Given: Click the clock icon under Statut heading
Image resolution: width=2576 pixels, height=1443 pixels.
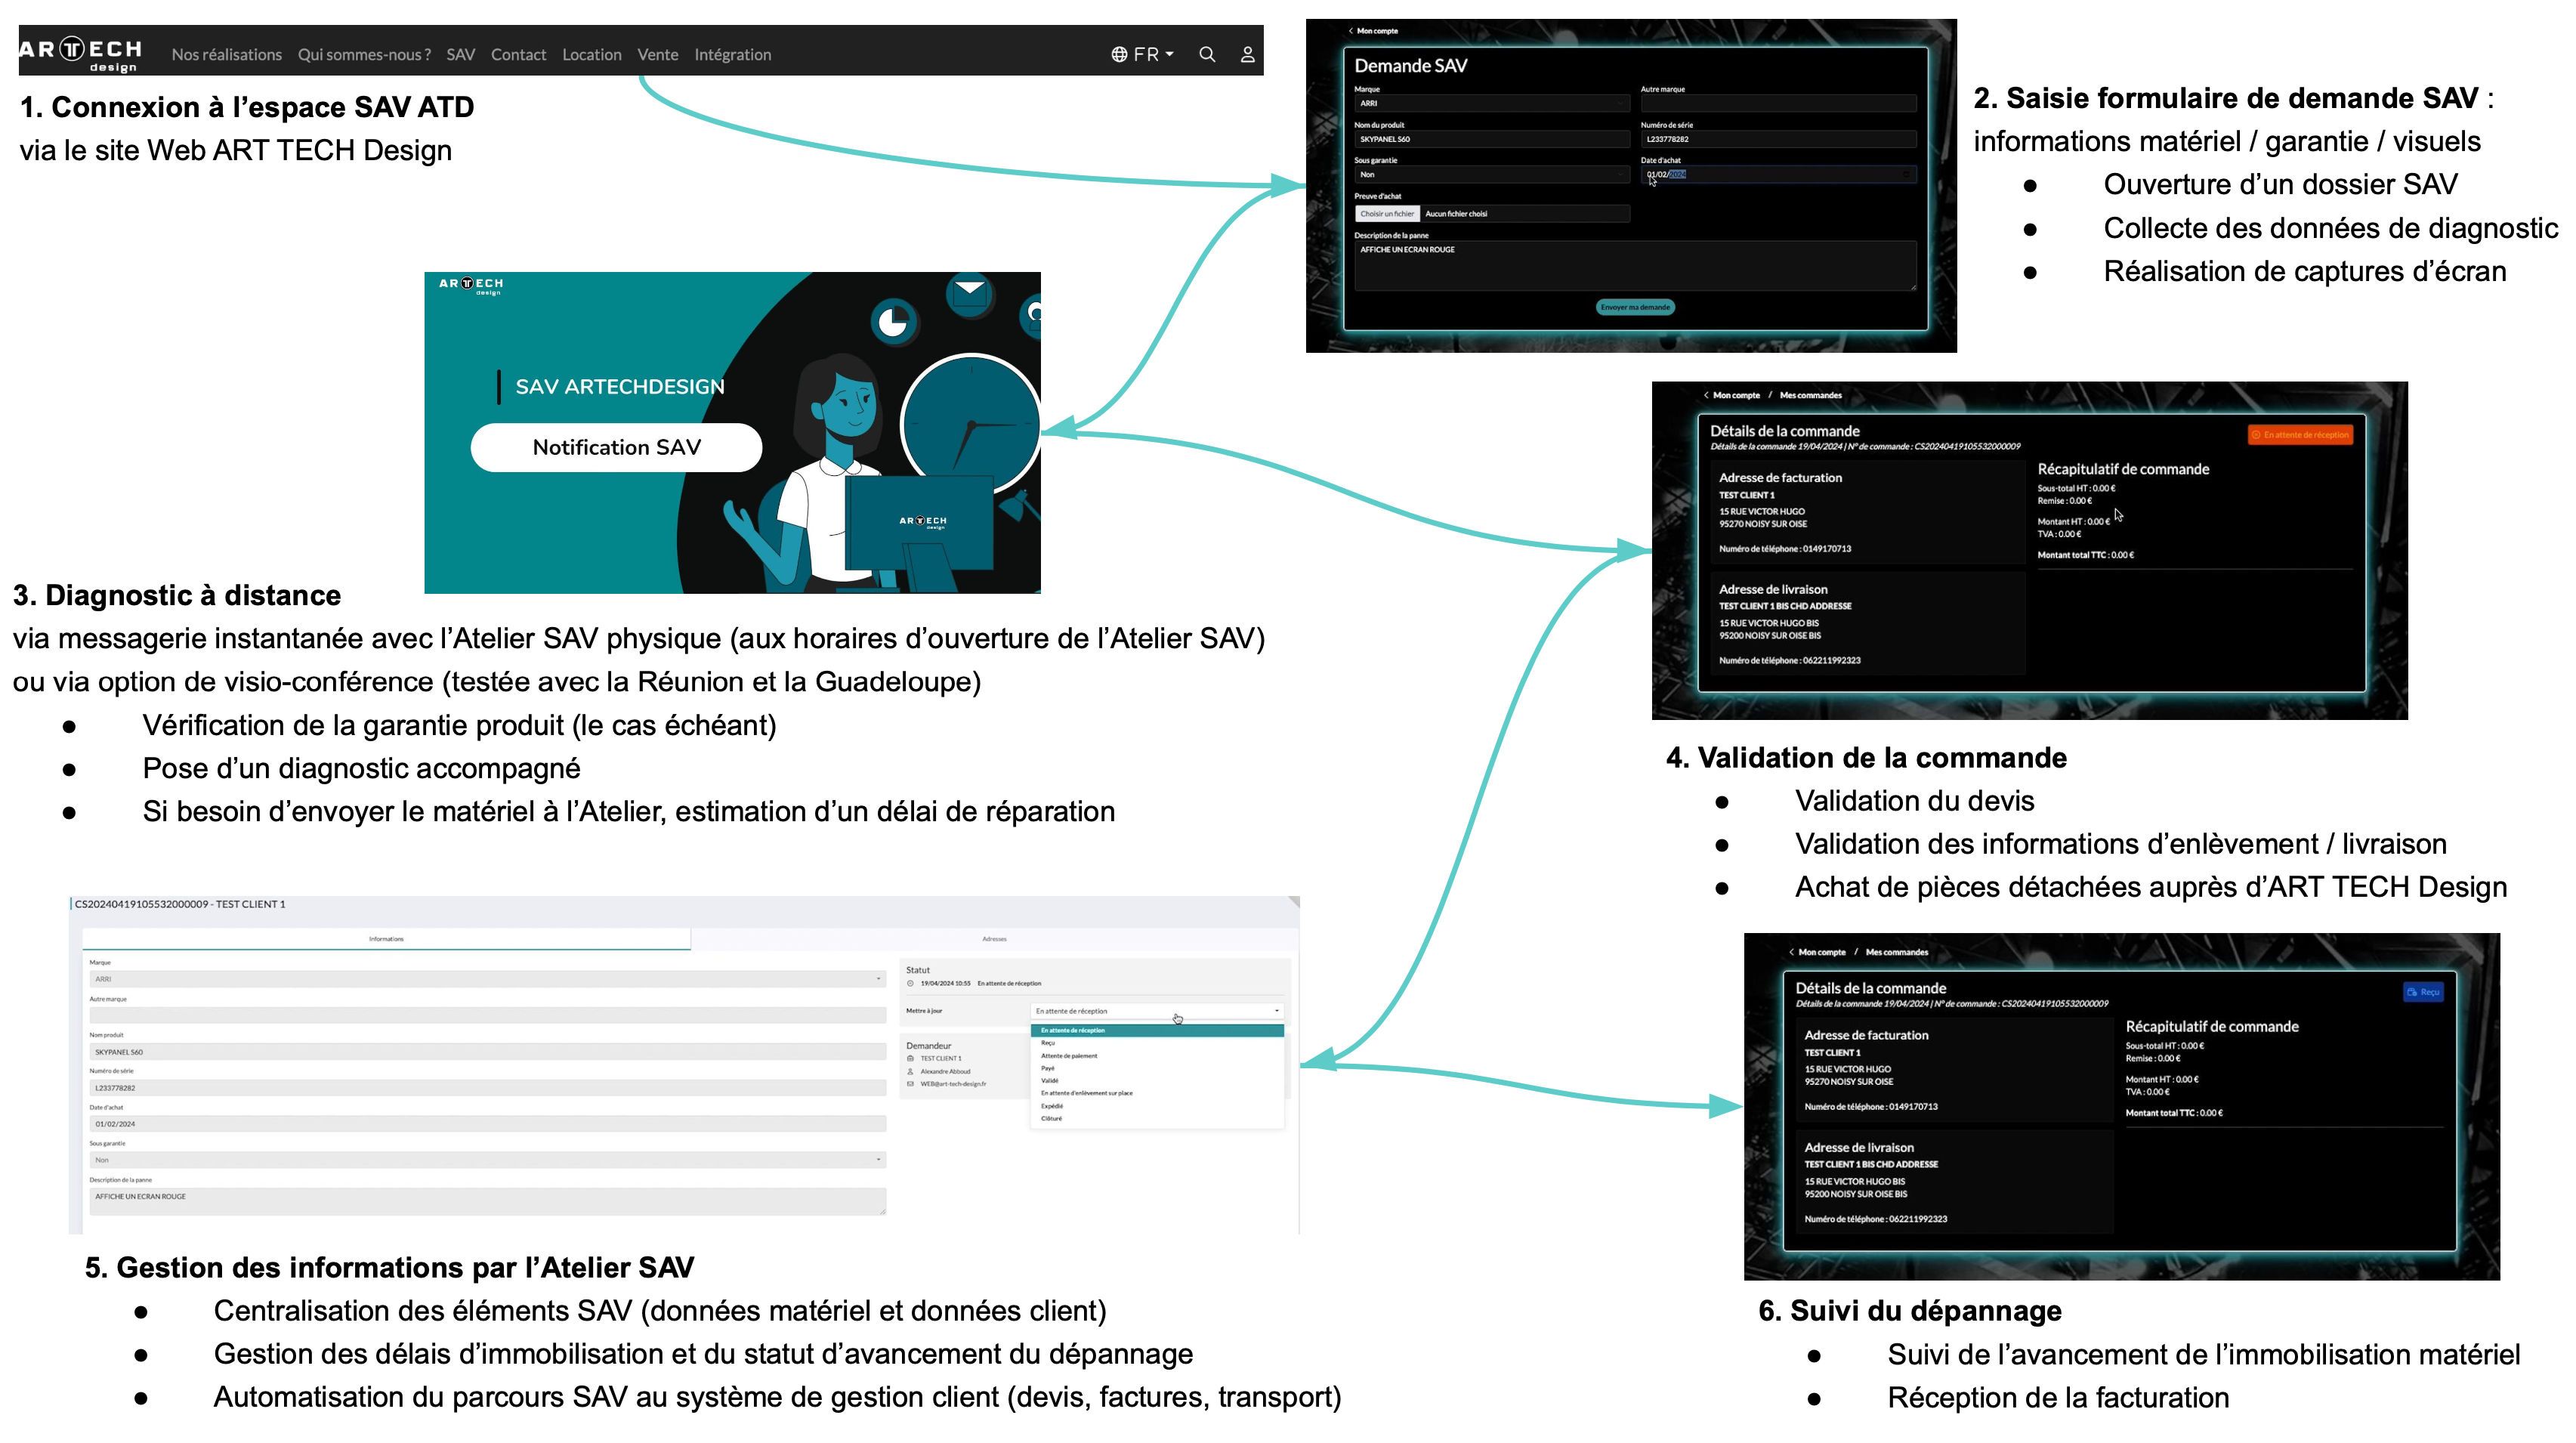Looking at the screenshot, I should click(x=910, y=983).
